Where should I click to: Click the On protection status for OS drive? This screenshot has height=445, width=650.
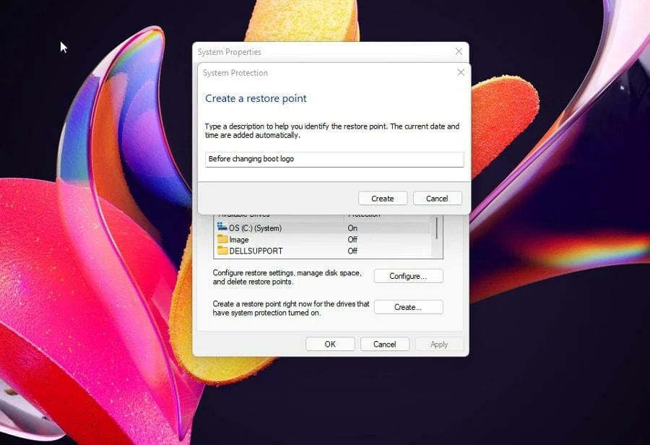tap(352, 228)
